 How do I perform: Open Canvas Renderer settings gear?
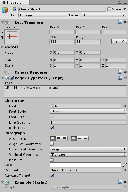point(125,72)
